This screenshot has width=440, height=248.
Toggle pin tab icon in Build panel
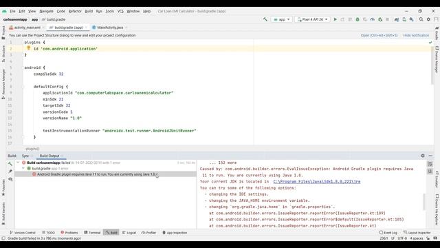10,172
